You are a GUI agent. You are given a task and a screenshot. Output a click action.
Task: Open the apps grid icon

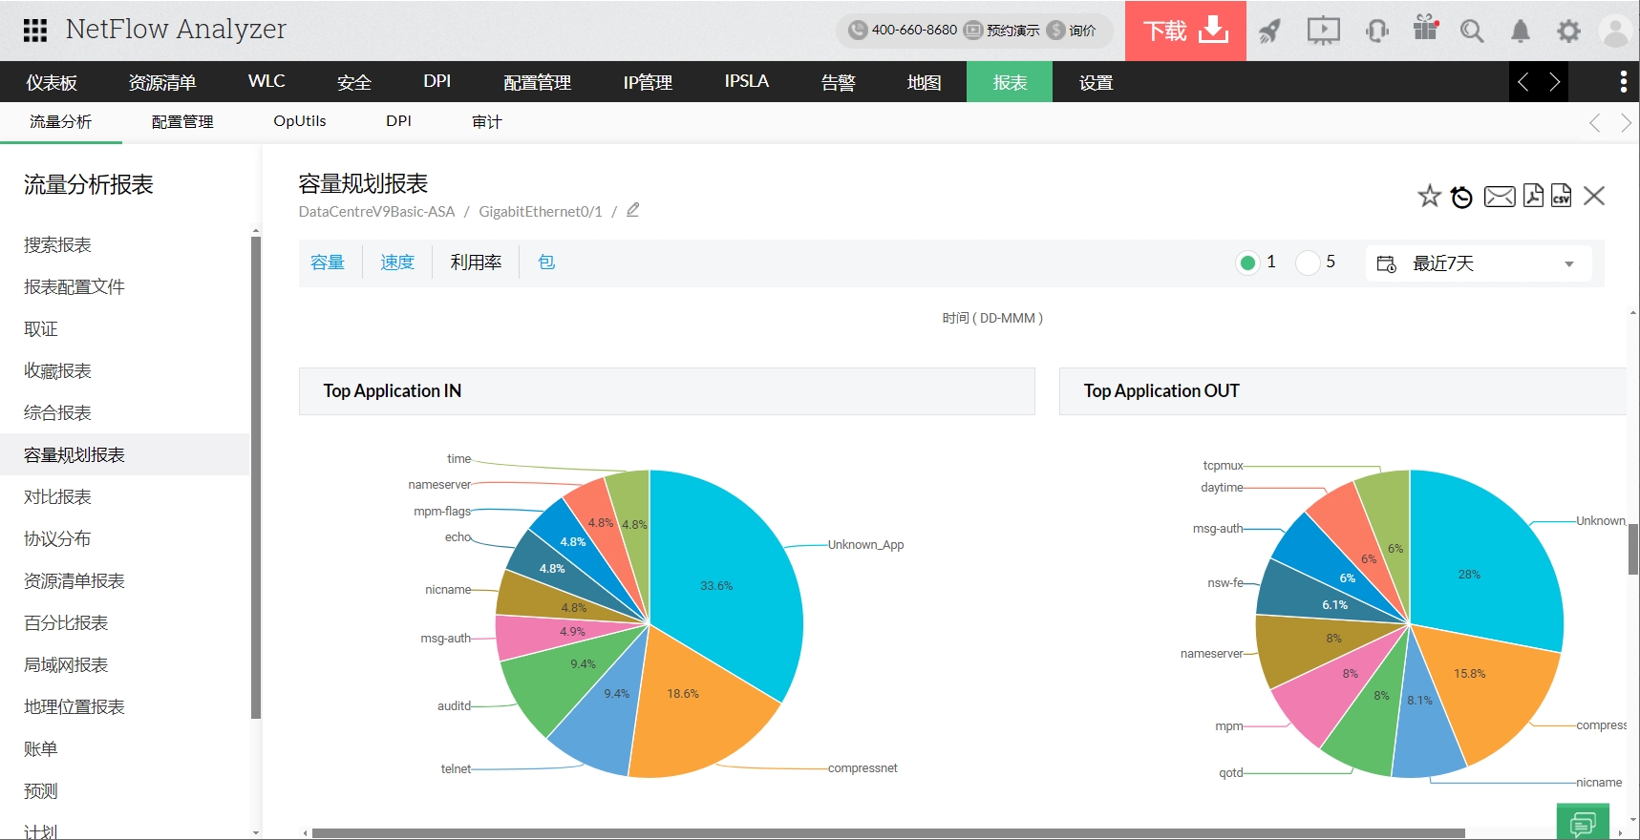click(35, 31)
